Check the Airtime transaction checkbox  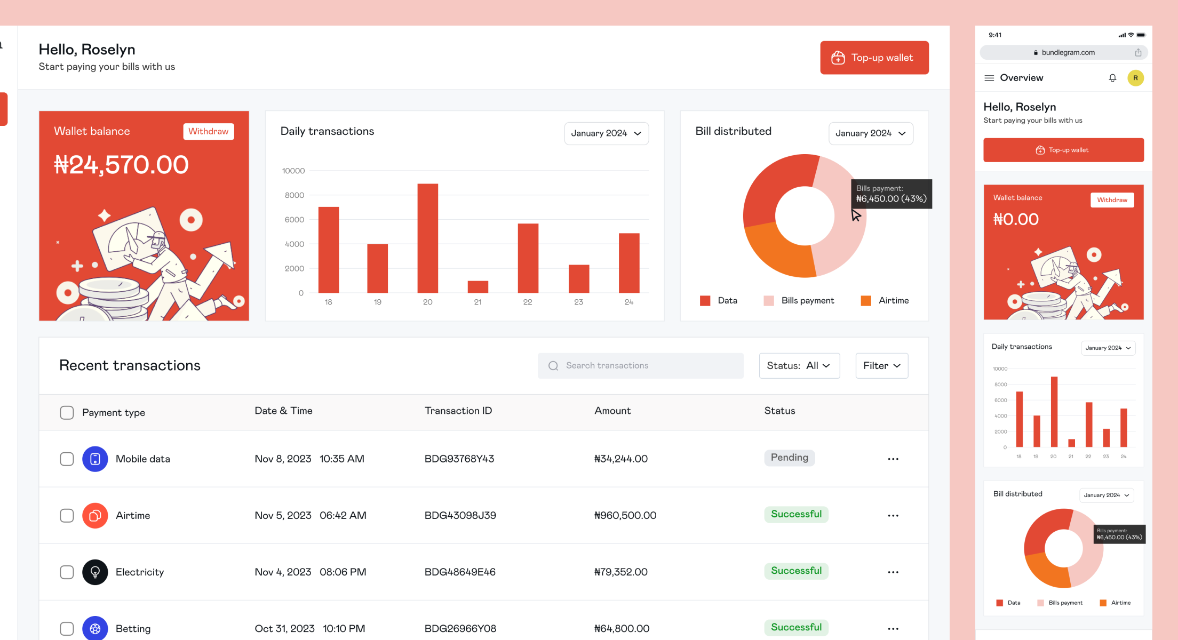pos(67,515)
